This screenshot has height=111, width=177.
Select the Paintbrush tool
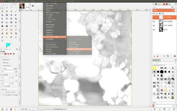tap(7, 30)
